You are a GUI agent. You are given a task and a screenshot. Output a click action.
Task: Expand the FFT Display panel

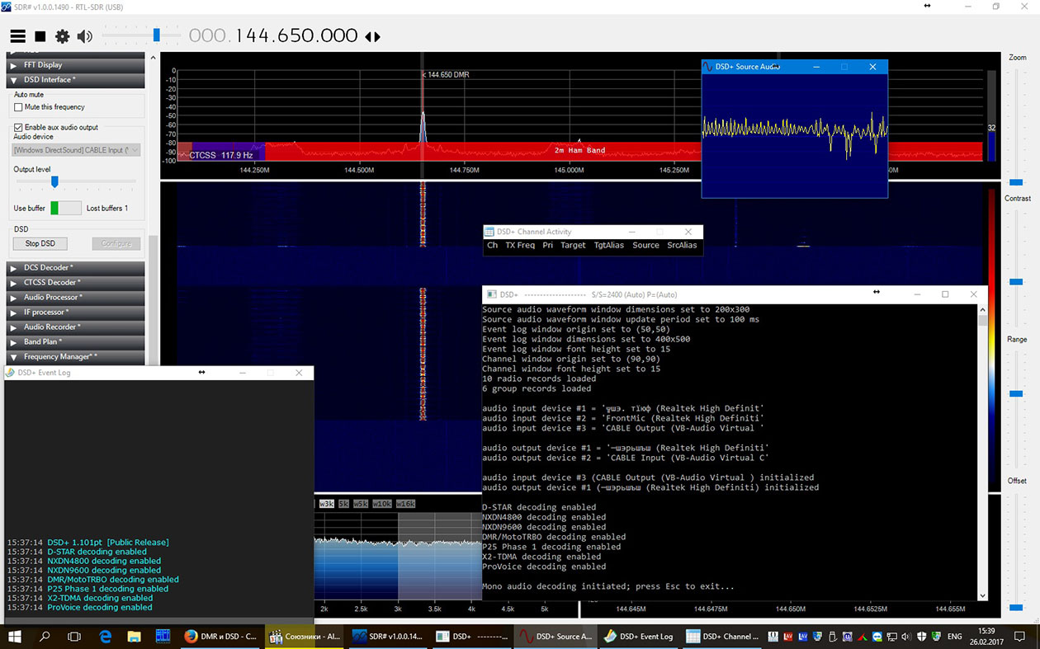(x=75, y=65)
